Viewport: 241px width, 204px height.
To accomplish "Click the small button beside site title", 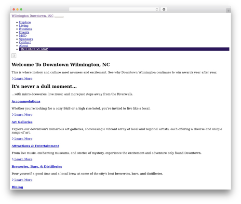I will 59,17.
